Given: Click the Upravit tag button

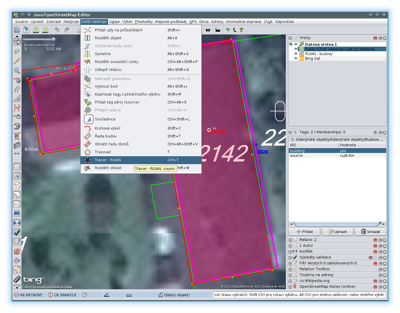Looking at the screenshot, I should (337, 232).
